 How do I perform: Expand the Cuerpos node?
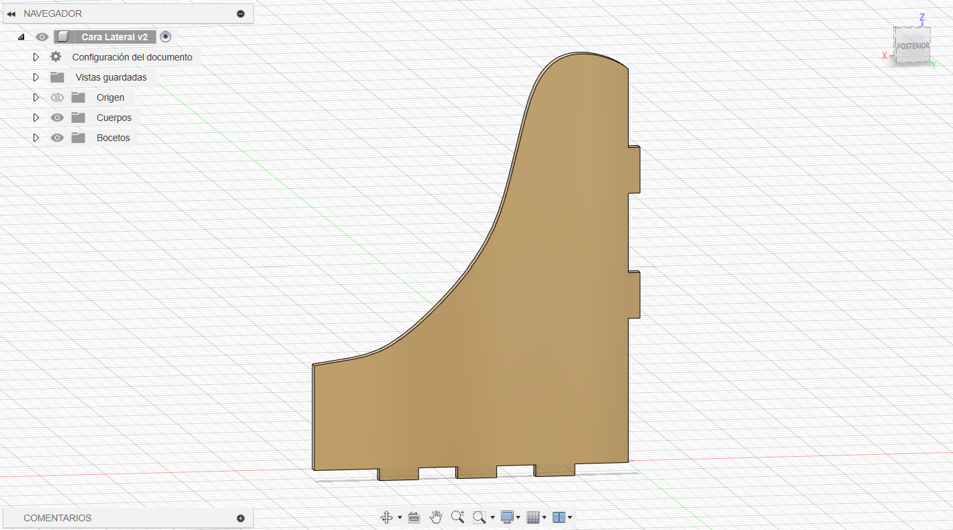(x=36, y=118)
